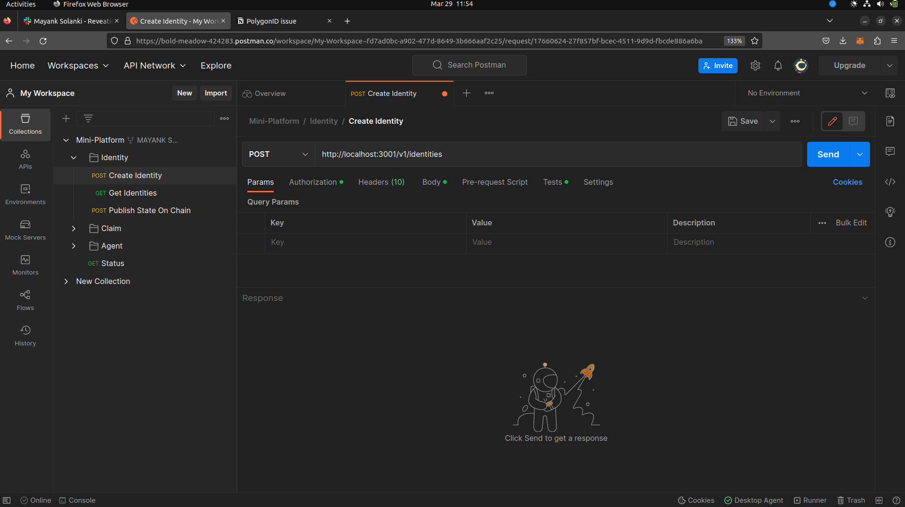The width and height of the screenshot is (905, 507).
Task: Open the Runner from the status bar
Action: click(x=810, y=500)
